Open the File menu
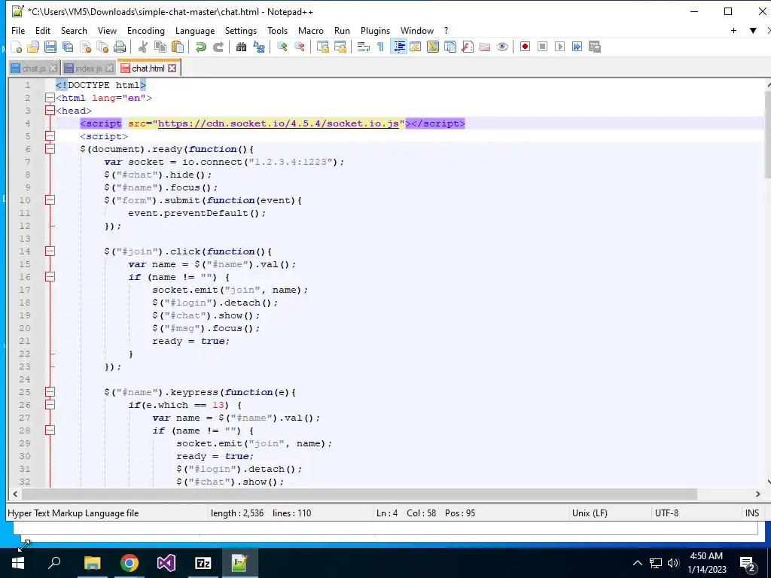771x578 pixels. (18, 30)
